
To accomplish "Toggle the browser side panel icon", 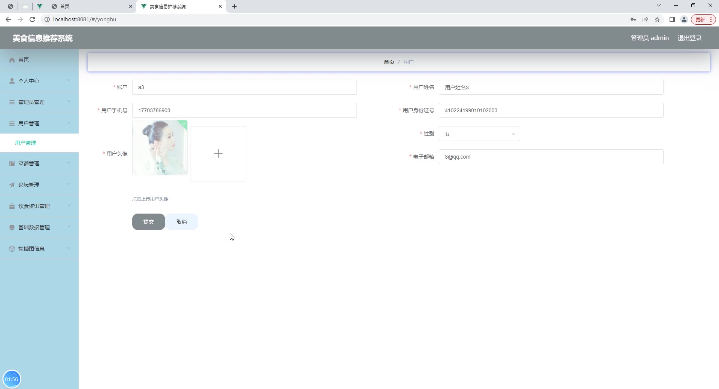I will coord(672,19).
